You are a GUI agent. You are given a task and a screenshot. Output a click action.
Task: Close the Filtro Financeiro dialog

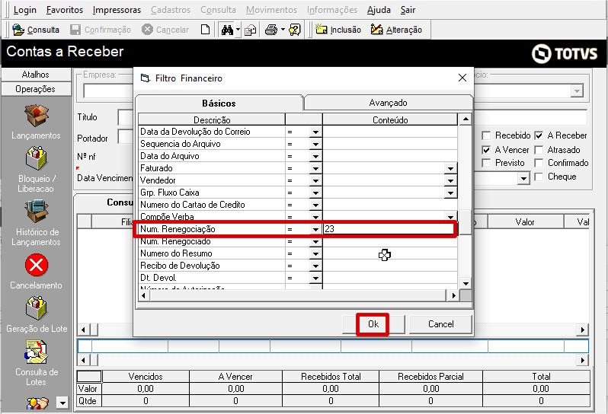tap(462, 78)
